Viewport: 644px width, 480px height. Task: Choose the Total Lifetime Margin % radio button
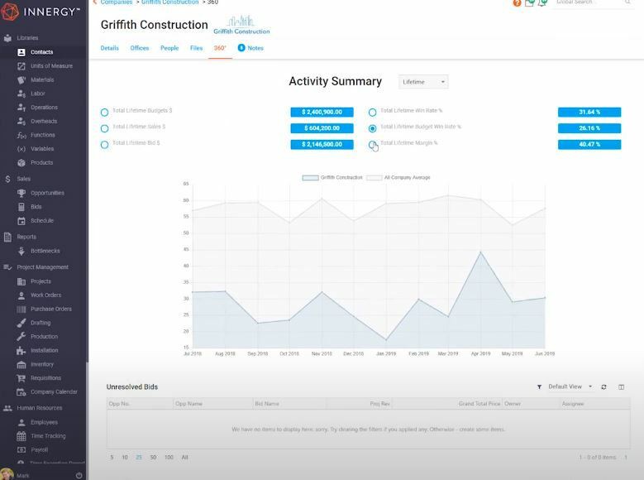coord(373,145)
